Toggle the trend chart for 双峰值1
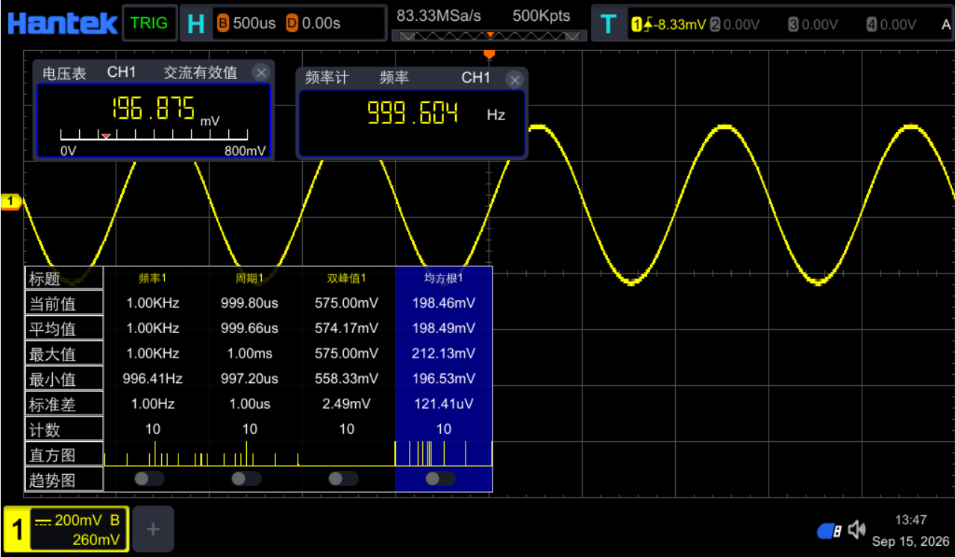Screen dimensions: 955x557 pyautogui.click(x=343, y=479)
